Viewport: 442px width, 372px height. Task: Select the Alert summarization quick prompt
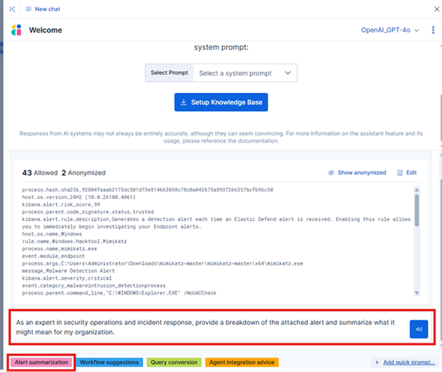coord(40,362)
